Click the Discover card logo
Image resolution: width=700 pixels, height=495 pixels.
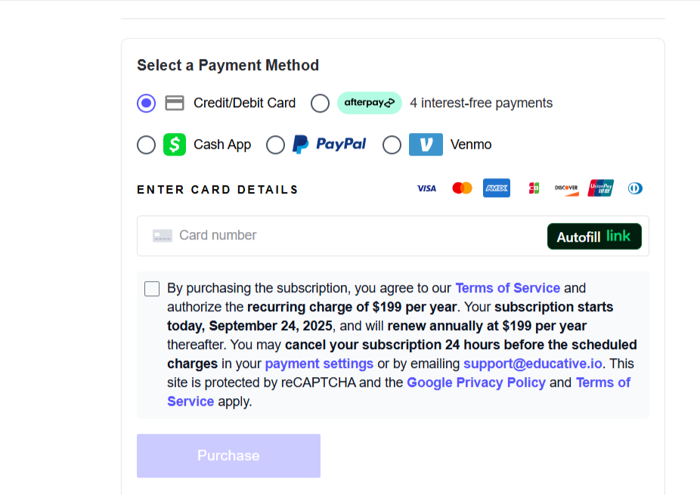[x=566, y=188]
